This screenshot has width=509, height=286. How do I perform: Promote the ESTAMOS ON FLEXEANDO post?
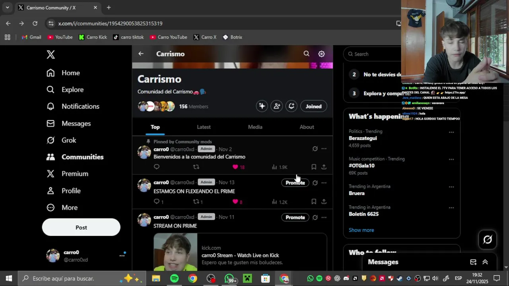tap(295, 183)
